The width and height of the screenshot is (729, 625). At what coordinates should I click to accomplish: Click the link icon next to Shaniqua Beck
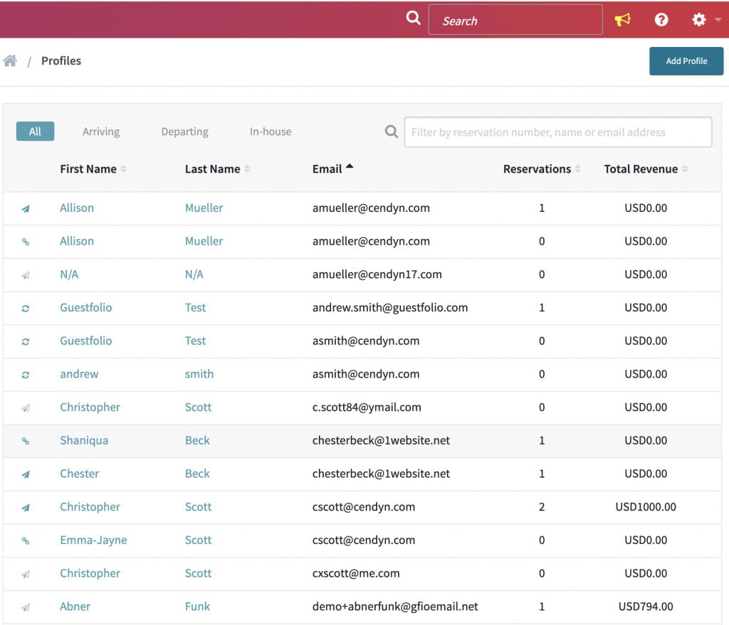pos(26,441)
